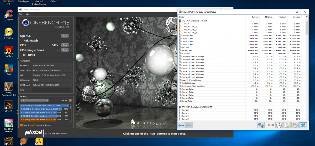Select the highlighted ranking entry scoring 948
Screen dimensions: 315x146
coord(44,119)
